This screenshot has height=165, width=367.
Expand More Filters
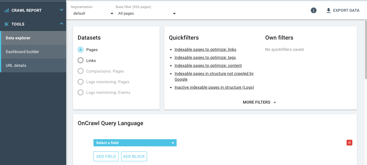pyautogui.click(x=259, y=102)
